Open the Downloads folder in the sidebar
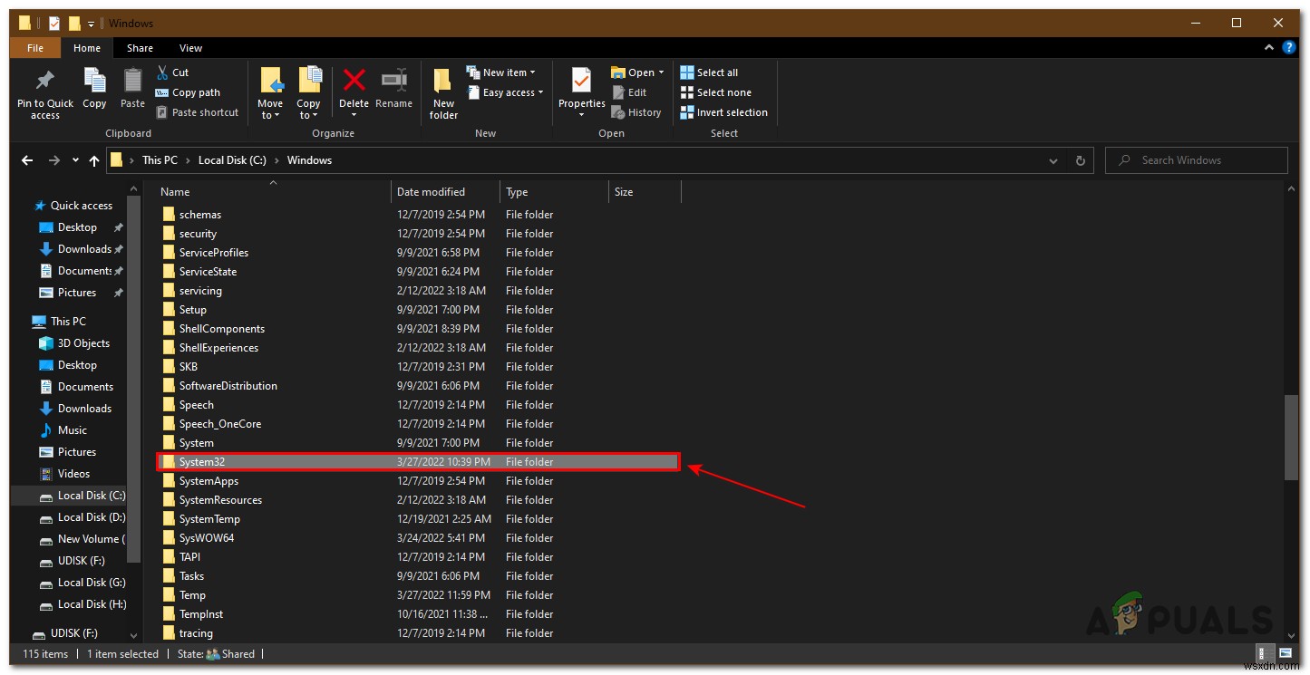Screen dimensions: 1310x675 pyautogui.click(x=85, y=248)
